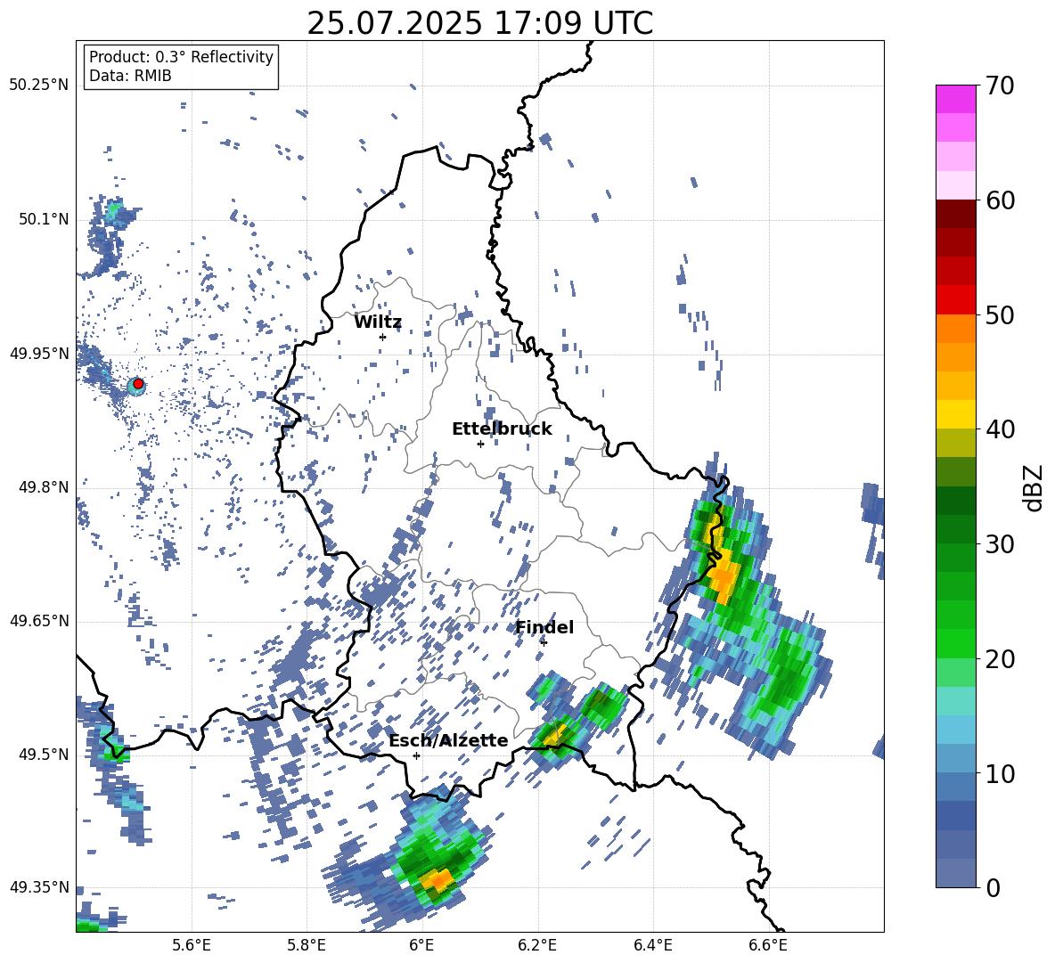Click the Esch/Alzette location cross marker
The width and height of the screenshot is (1055, 963).
416,755
